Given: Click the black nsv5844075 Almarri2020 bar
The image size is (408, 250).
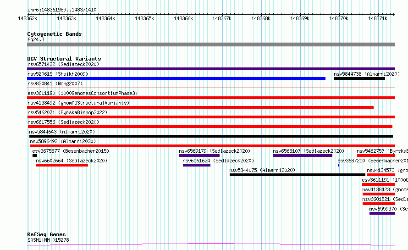Looking at the screenshot, I should coord(298,175).
